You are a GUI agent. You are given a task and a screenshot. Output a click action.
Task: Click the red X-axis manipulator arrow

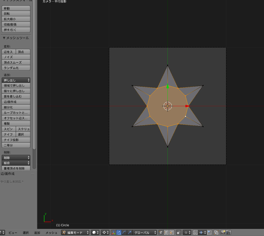click(187, 106)
